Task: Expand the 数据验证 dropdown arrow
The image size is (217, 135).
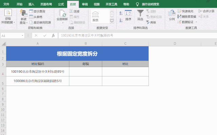Action: pos(196,22)
